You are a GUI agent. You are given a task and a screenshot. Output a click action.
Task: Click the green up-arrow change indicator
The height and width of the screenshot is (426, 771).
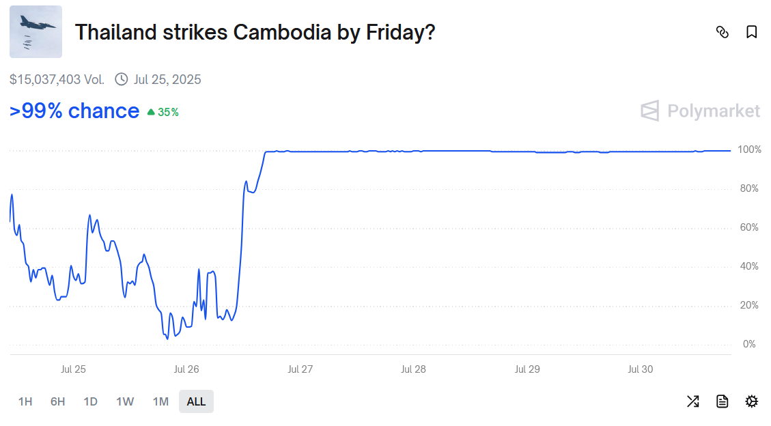click(151, 113)
